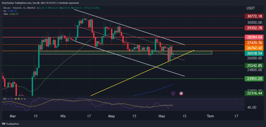
Task: Click the purple lightning event icon
Action: [x=173, y=93]
